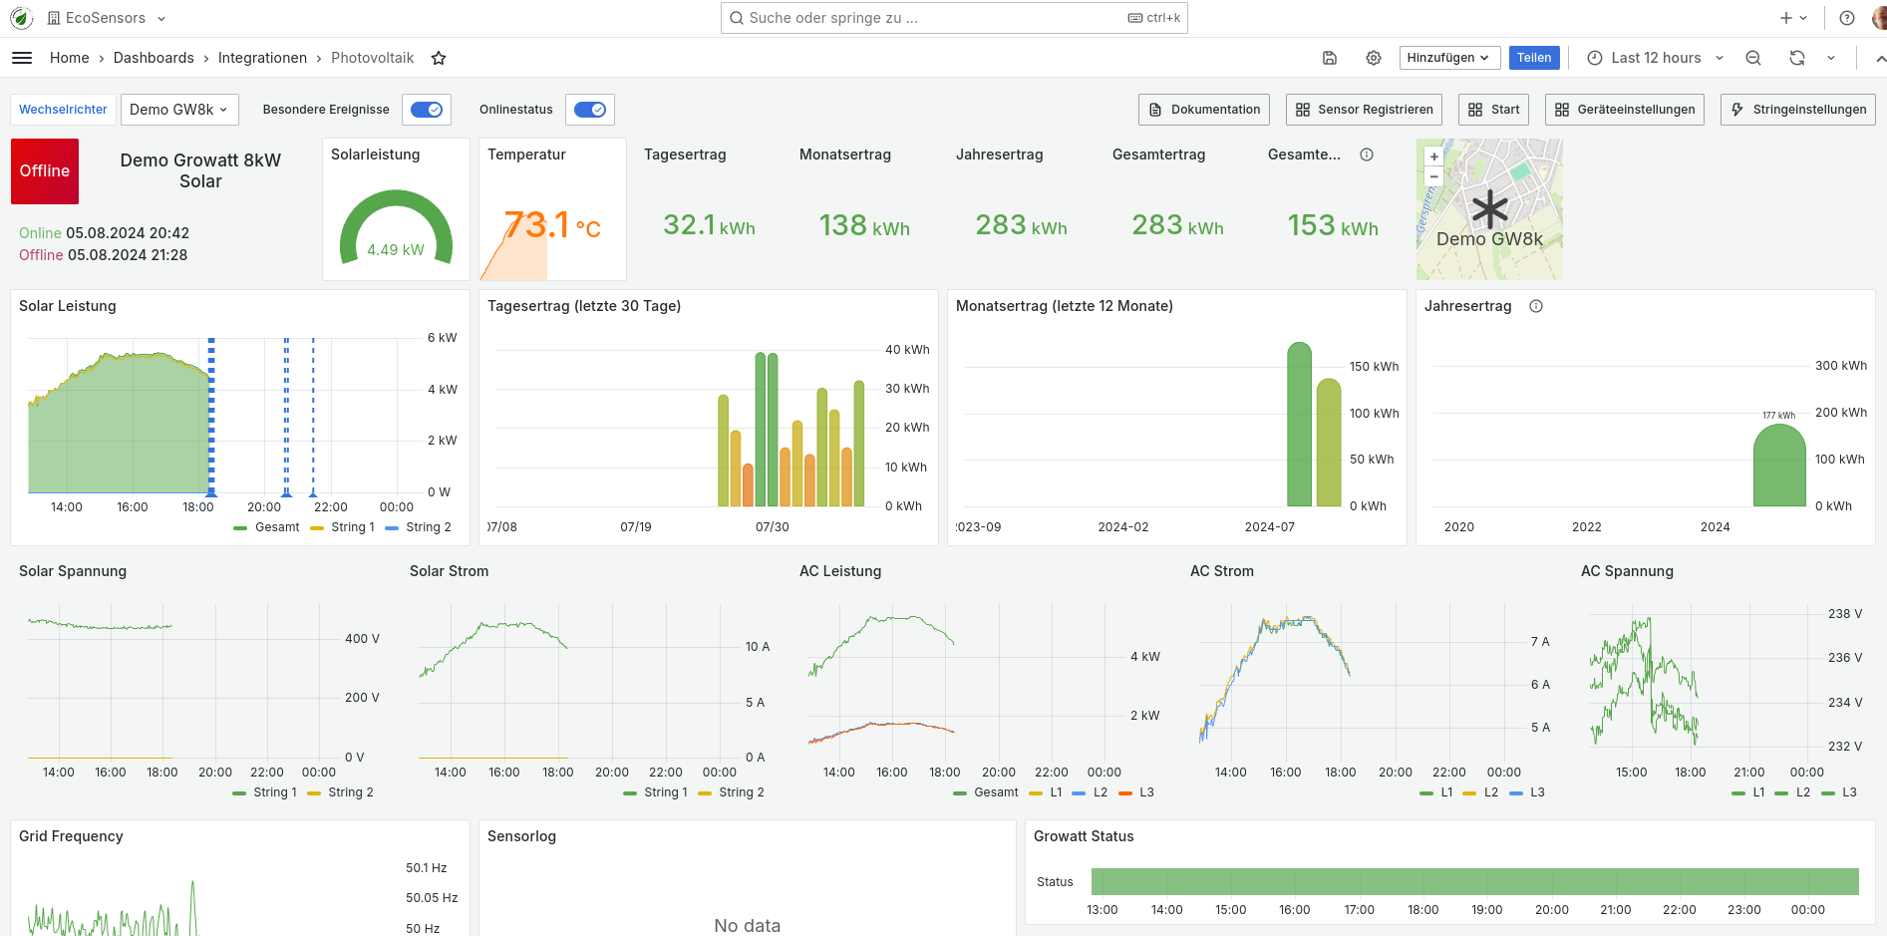1887x936 pixels.
Task: Open the Grid Frequency panel title
Action: 71,836
